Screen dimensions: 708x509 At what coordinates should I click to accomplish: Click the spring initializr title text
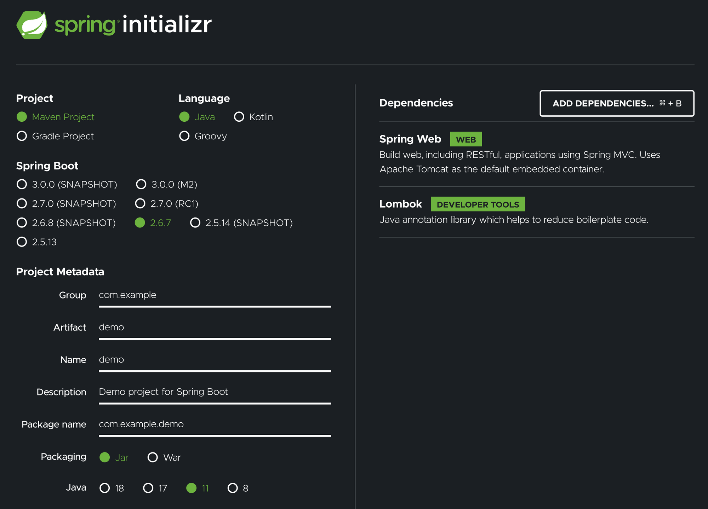(x=133, y=25)
